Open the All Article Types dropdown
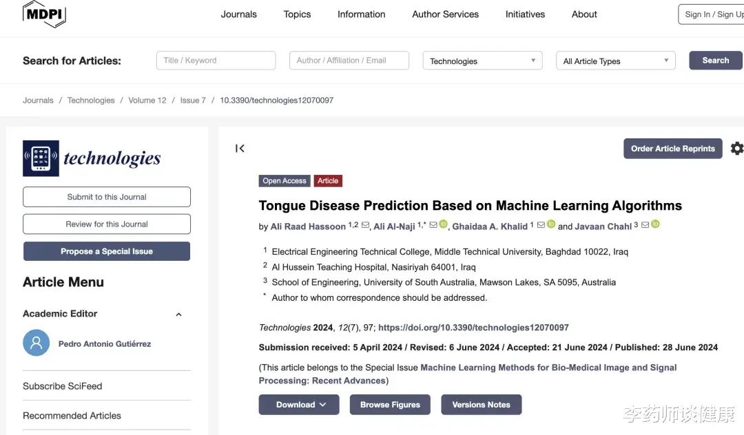 coord(615,61)
